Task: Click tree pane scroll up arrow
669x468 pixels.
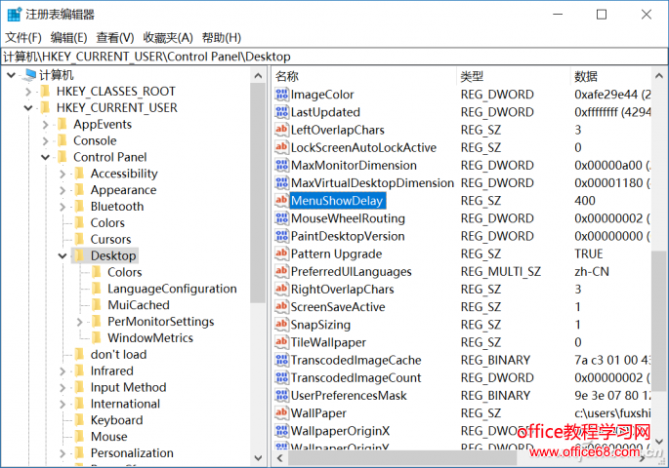Action: (258, 76)
